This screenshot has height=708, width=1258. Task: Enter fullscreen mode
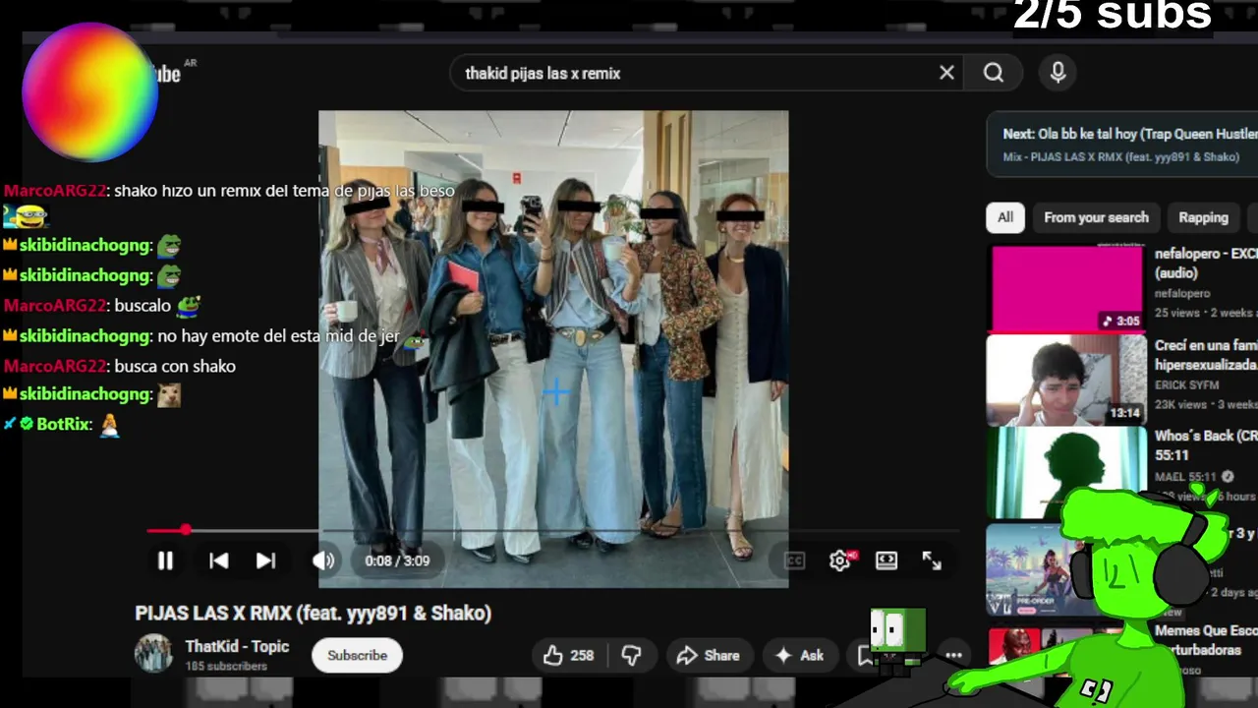click(932, 560)
